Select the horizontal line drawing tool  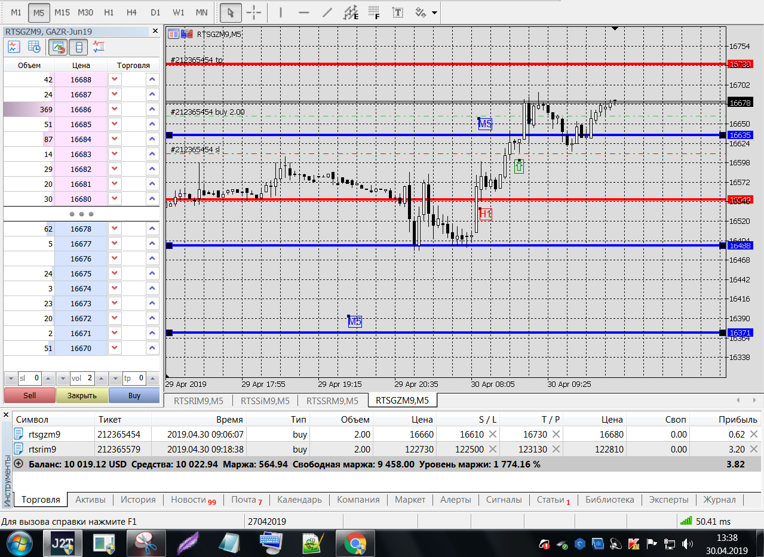coord(303,12)
